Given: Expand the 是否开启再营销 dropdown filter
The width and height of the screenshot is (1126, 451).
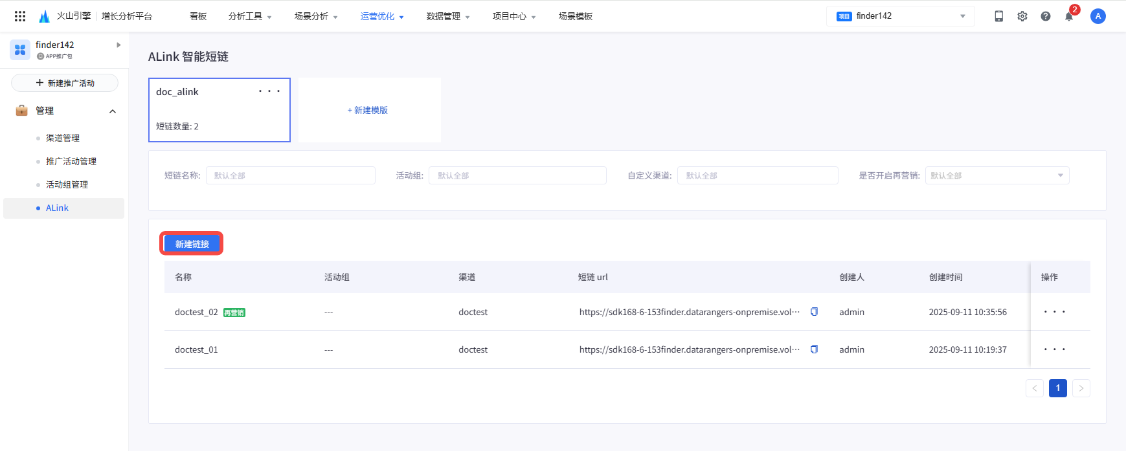Looking at the screenshot, I should click(997, 175).
